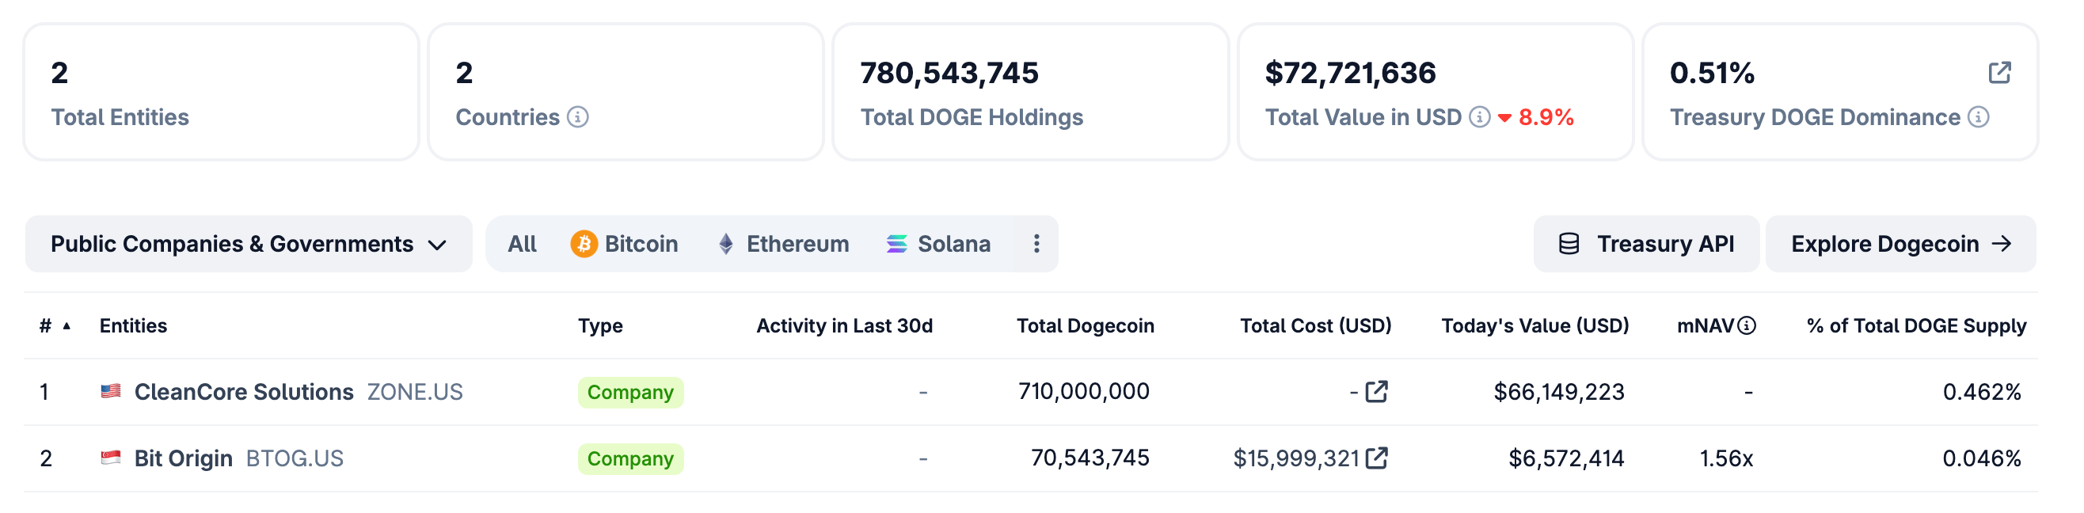Click the Total Value in USD info icon

coord(1479,117)
